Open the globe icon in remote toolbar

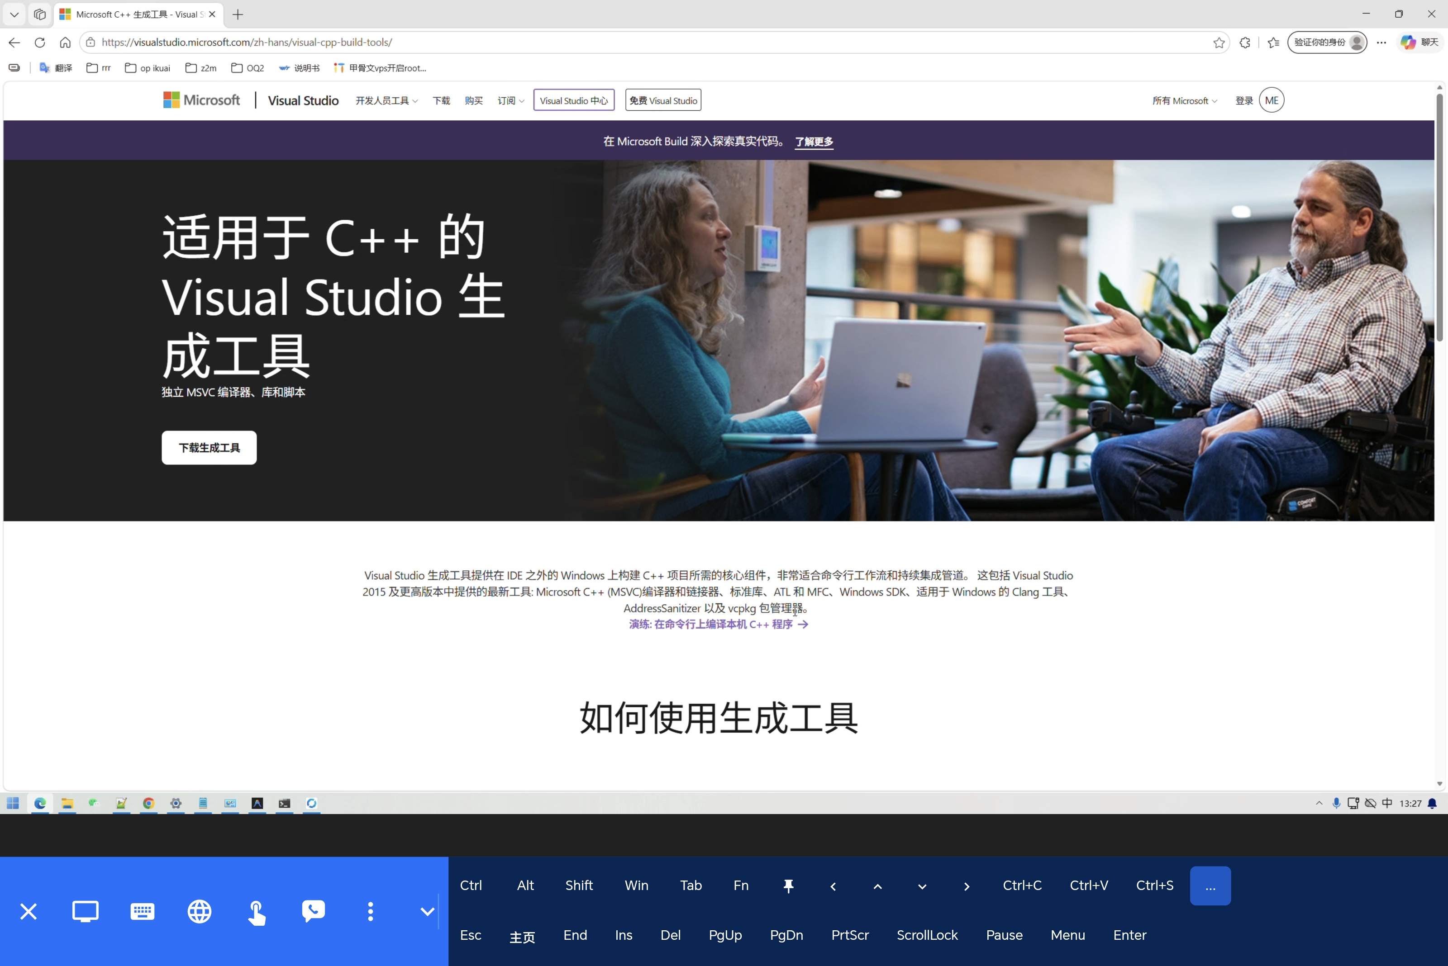[x=199, y=911]
